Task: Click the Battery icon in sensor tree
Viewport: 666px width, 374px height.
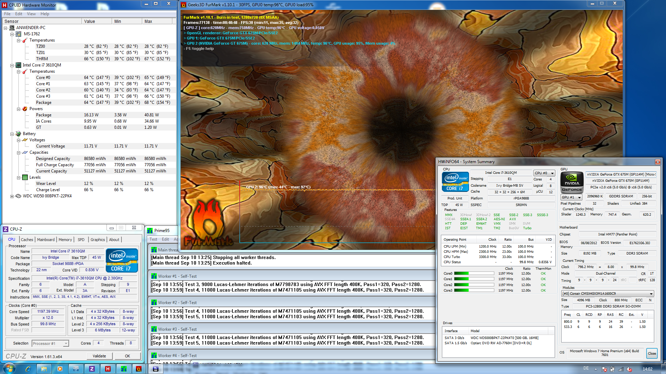Action: tap(18, 134)
